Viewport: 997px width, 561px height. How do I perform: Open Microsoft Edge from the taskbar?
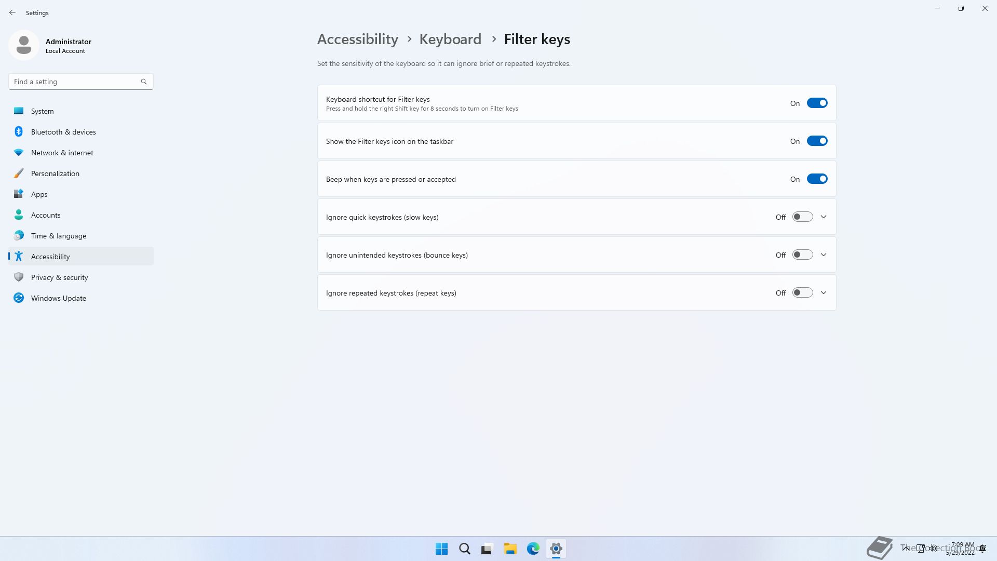pos(533,549)
